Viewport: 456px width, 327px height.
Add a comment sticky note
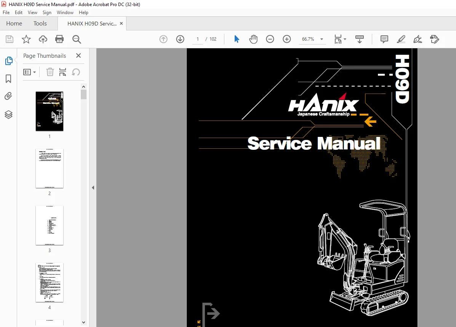(384, 39)
